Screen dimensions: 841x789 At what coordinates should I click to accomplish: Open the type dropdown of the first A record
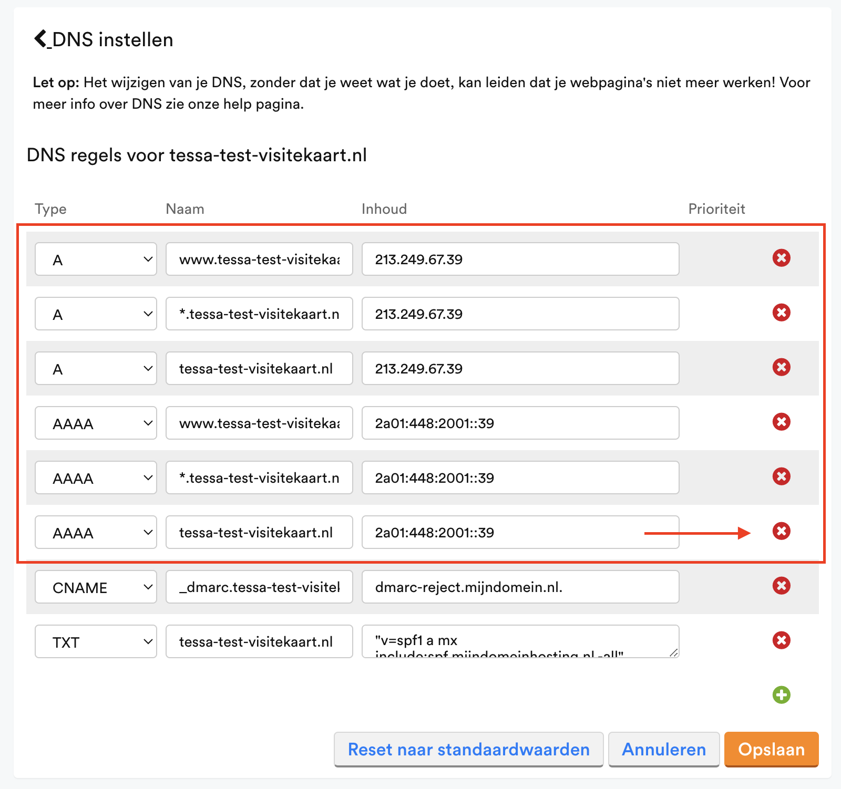point(96,259)
